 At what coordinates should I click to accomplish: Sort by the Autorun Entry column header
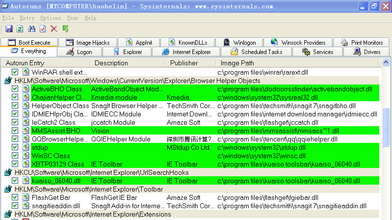point(46,63)
